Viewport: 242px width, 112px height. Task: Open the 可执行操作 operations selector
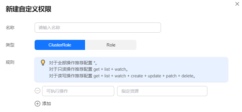pyautogui.click(x=78, y=91)
